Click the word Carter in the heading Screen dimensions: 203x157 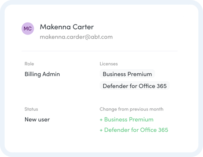pyautogui.click(x=83, y=27)
